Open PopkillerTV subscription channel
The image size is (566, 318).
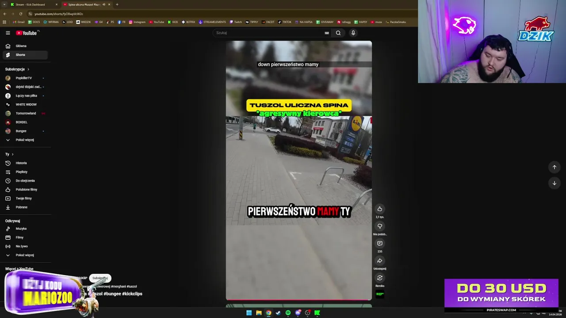coord(25,78)
